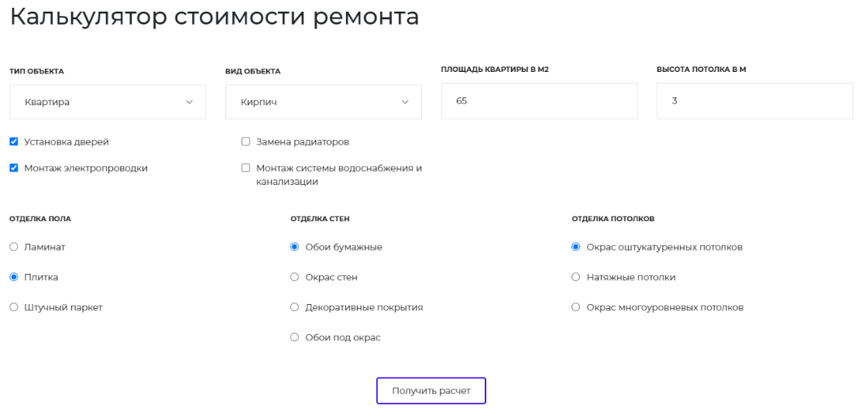Image resolution: width=865 pixels, height=417 pixels.
Task: Select the Плитка floor radio button
Action: (14, 277)
